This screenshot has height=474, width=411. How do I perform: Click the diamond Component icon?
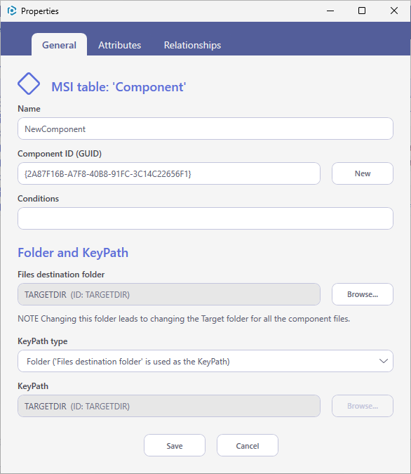click(29, 84)
